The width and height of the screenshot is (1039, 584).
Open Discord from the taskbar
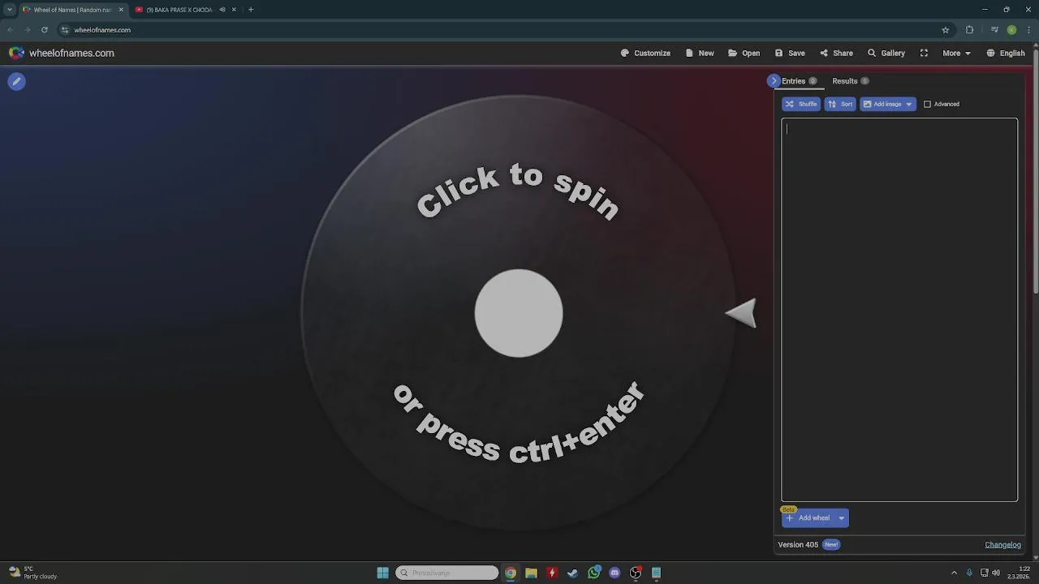pos(614,573)
